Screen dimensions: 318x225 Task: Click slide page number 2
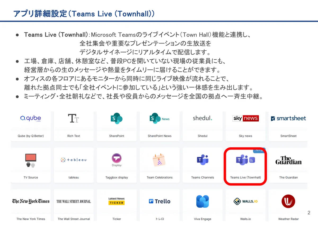pyautogui.click(x=309, y=213)
